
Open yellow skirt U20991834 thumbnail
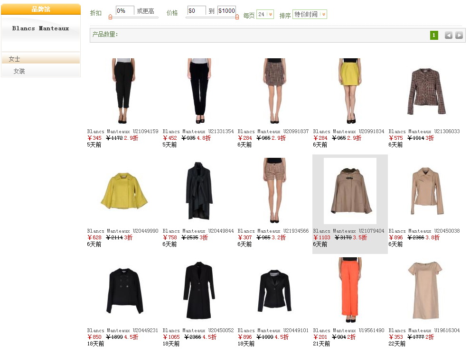click(350, 91)
